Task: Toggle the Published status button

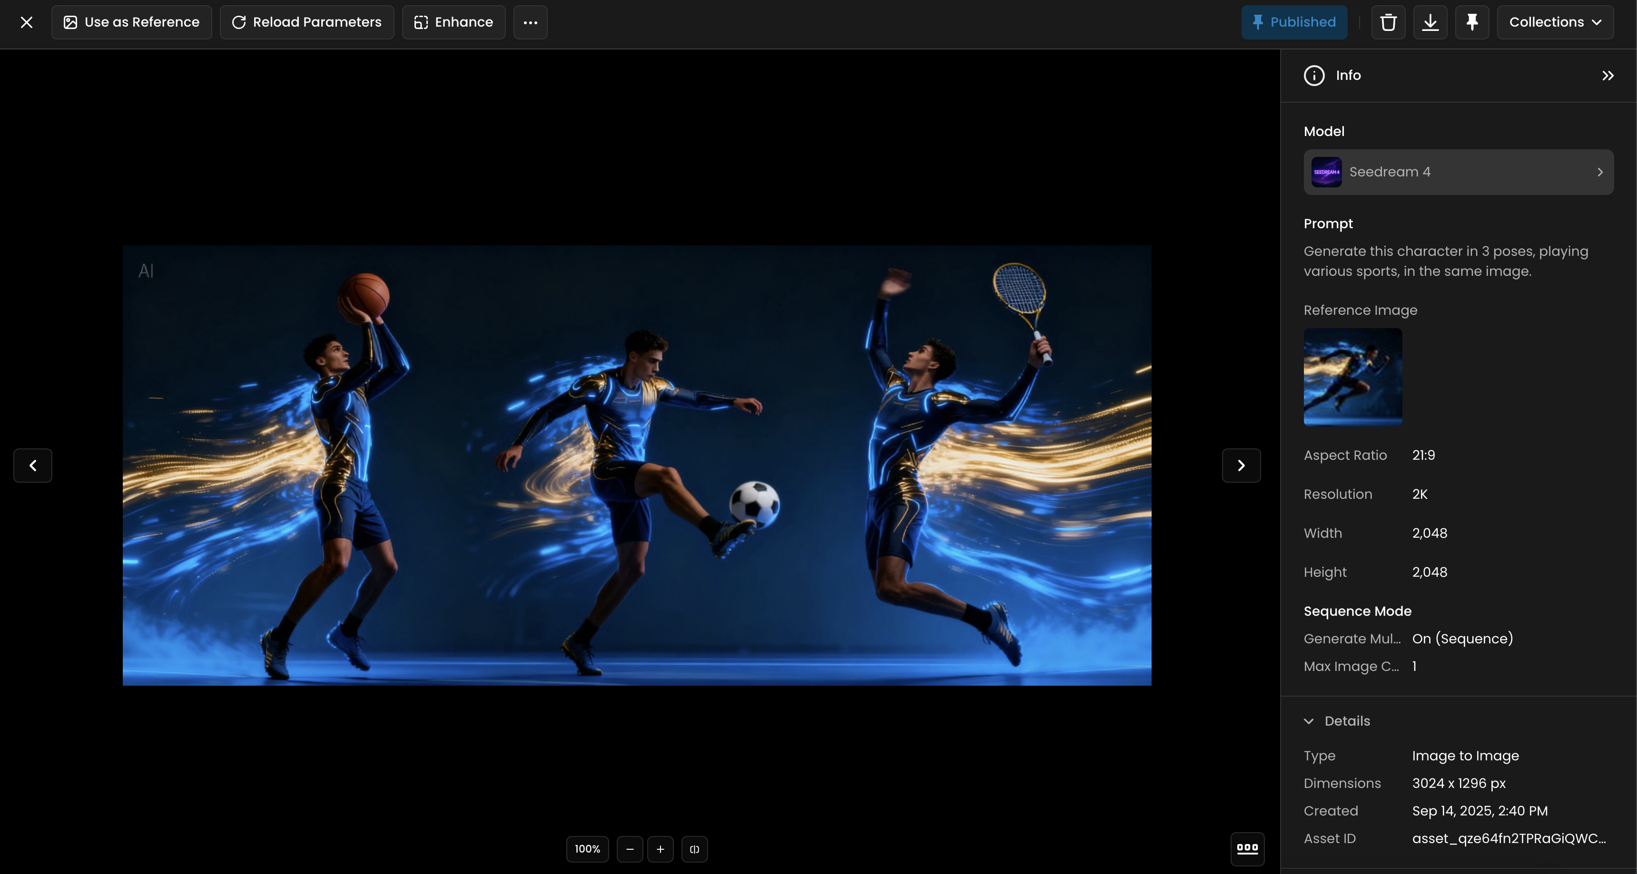Action: click(1294, 22)
